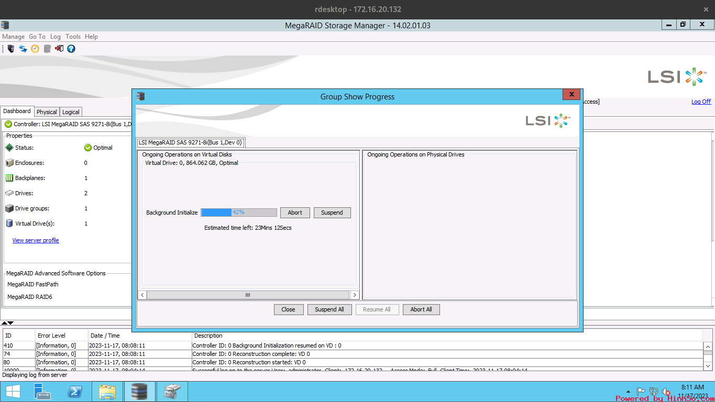Click the Log Off door toolbar icon
Screen dimensions: 715x402
pyautogui.click(x=59, y=49)
